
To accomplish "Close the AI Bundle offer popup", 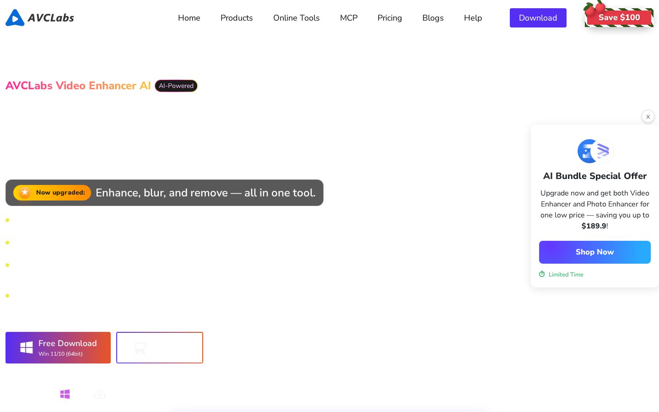I will tap(648, 117).
